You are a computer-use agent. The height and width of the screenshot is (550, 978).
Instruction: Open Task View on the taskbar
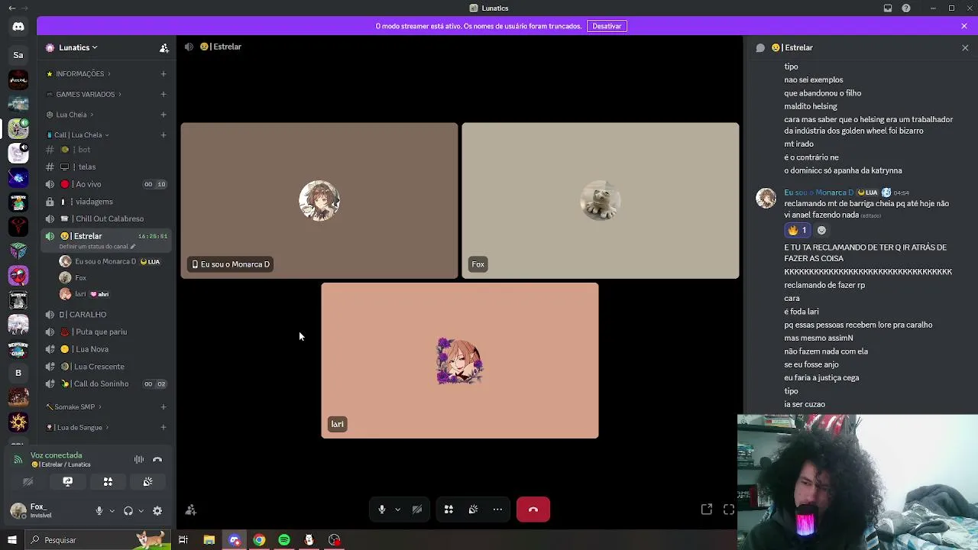pos(183,540)
